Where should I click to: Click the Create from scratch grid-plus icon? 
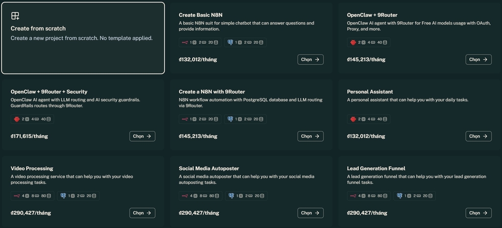tap(15, 16)
